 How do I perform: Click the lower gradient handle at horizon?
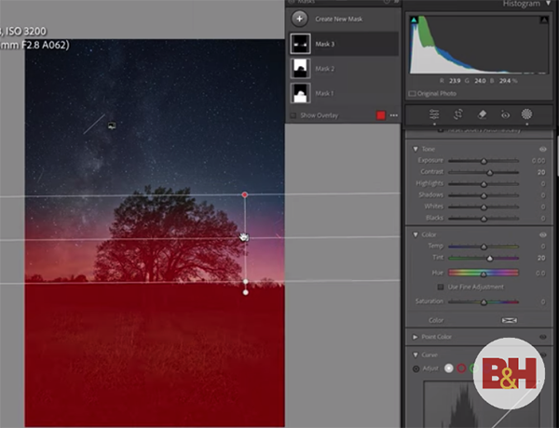coord(246,282)
